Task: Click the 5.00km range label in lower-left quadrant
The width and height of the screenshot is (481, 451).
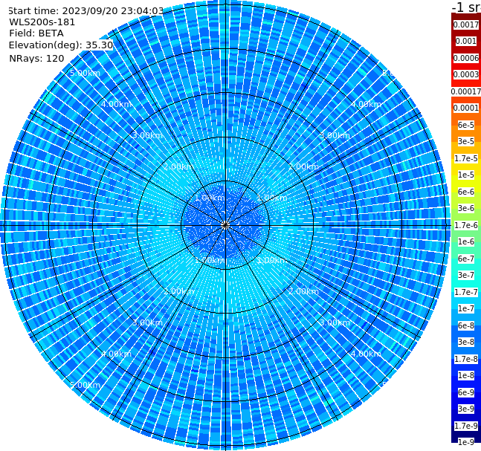Action: pos(85,385)
